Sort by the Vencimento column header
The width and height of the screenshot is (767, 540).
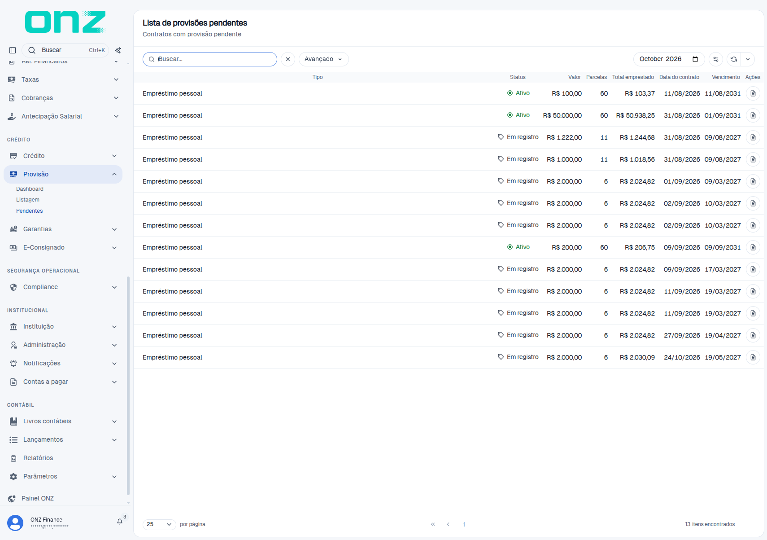click(x=726, y=77)
